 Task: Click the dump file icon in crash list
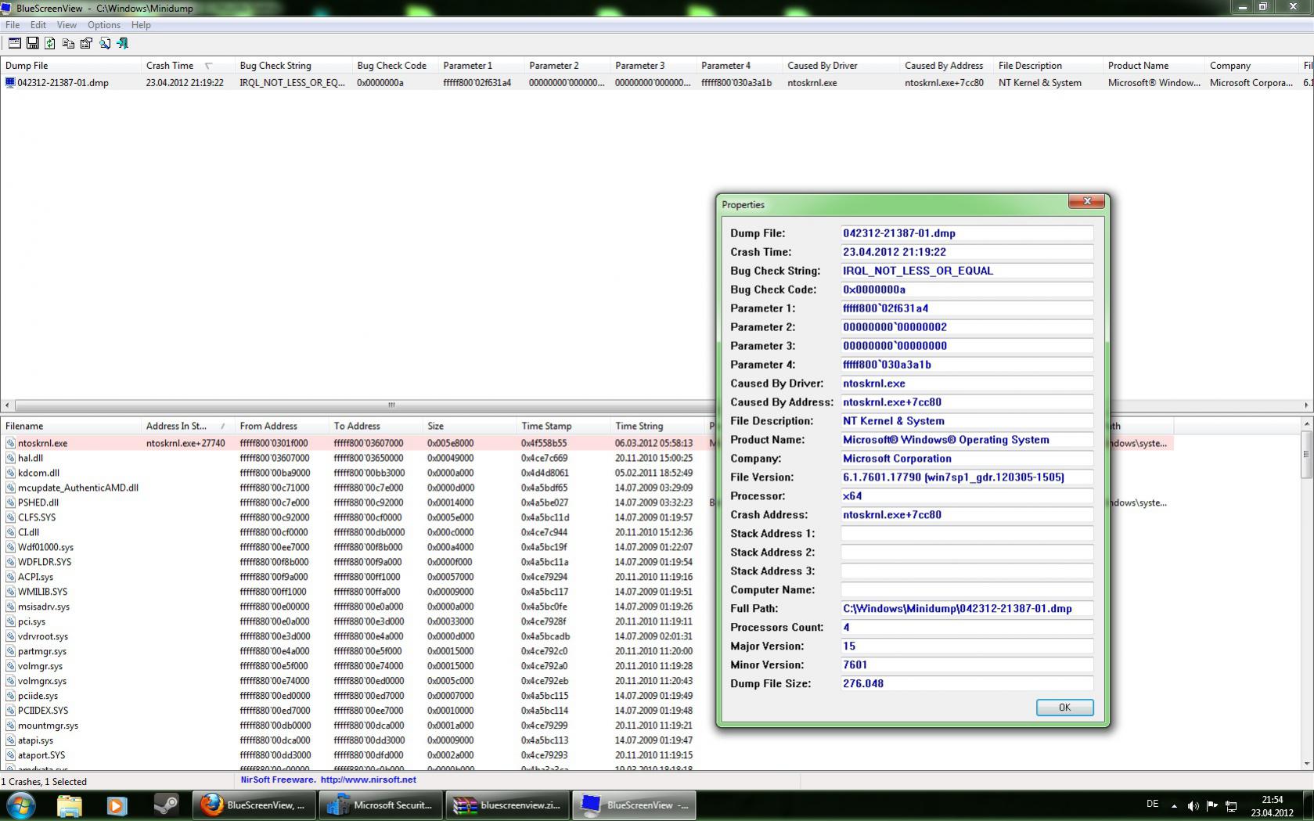coord(10,82)
